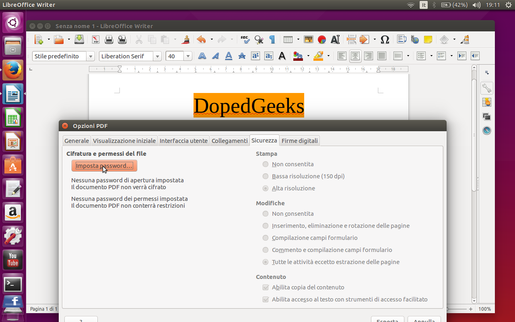Screen dimensions: 515x322
Task: Open the font size 40 dropdown
Action: [188, 56]
